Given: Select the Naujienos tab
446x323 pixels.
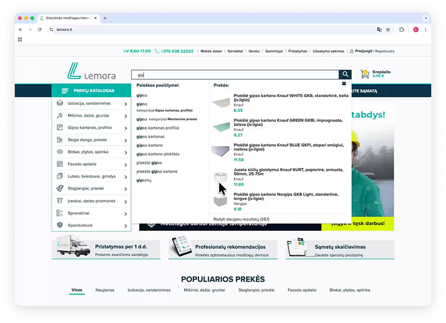Looking at the screenshot, I should click(105, 290).
